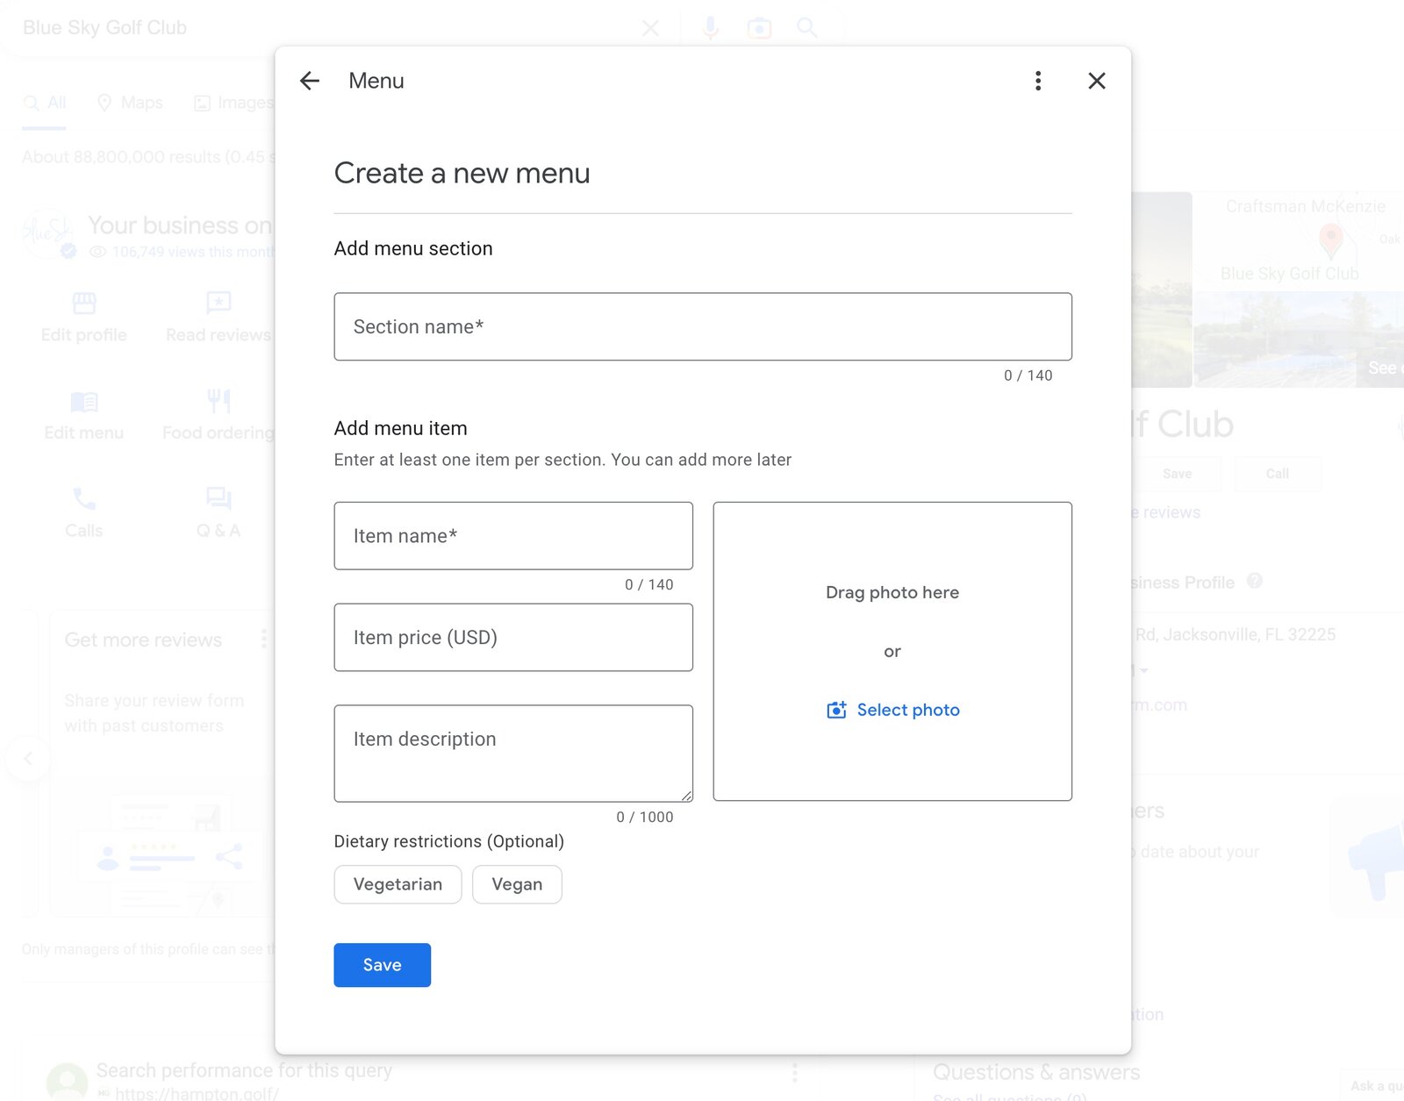Click the Blue Sky Golf Club search field
The width and height of the screenshot is (1404, 1101).
click(x=325, y=28)
